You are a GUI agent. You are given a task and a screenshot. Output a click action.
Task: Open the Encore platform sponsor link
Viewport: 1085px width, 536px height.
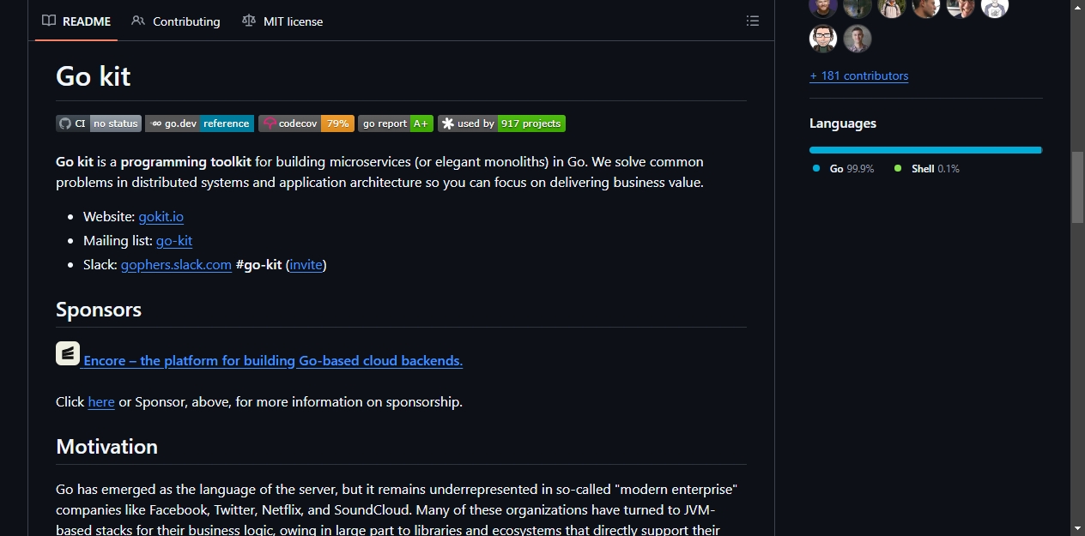point(273,360)
